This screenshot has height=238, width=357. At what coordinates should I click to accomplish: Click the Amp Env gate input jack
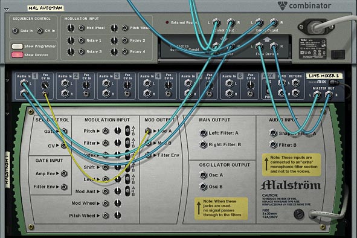pos(64,173)
